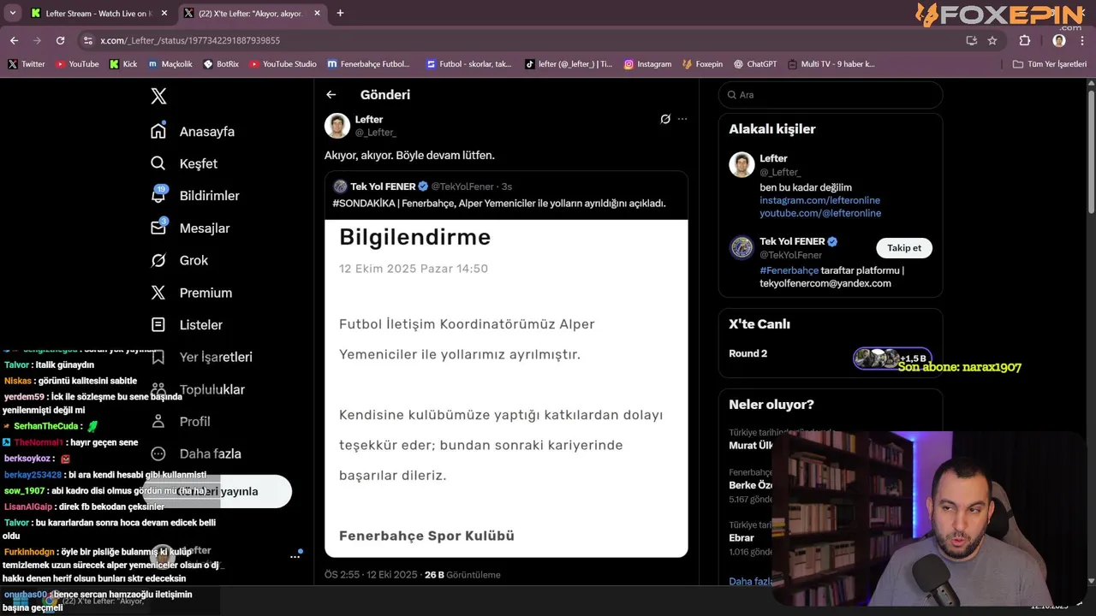
Task: Open Maçkolik bookmark
Action: point(170,64)
